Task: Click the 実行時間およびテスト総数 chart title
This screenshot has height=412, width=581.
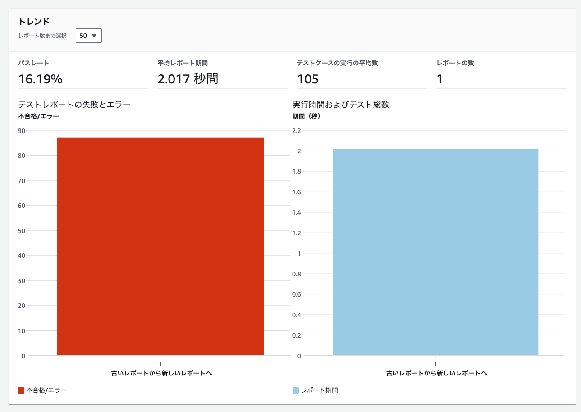Action: coord(341,105)
